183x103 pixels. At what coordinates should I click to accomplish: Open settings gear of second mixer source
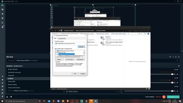pyautogui.click(x=177, y=83)
